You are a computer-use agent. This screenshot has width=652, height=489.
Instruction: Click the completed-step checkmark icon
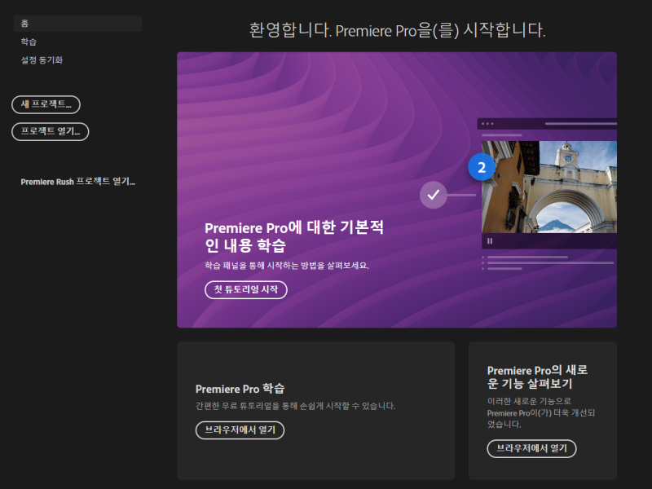click(433, 195)
